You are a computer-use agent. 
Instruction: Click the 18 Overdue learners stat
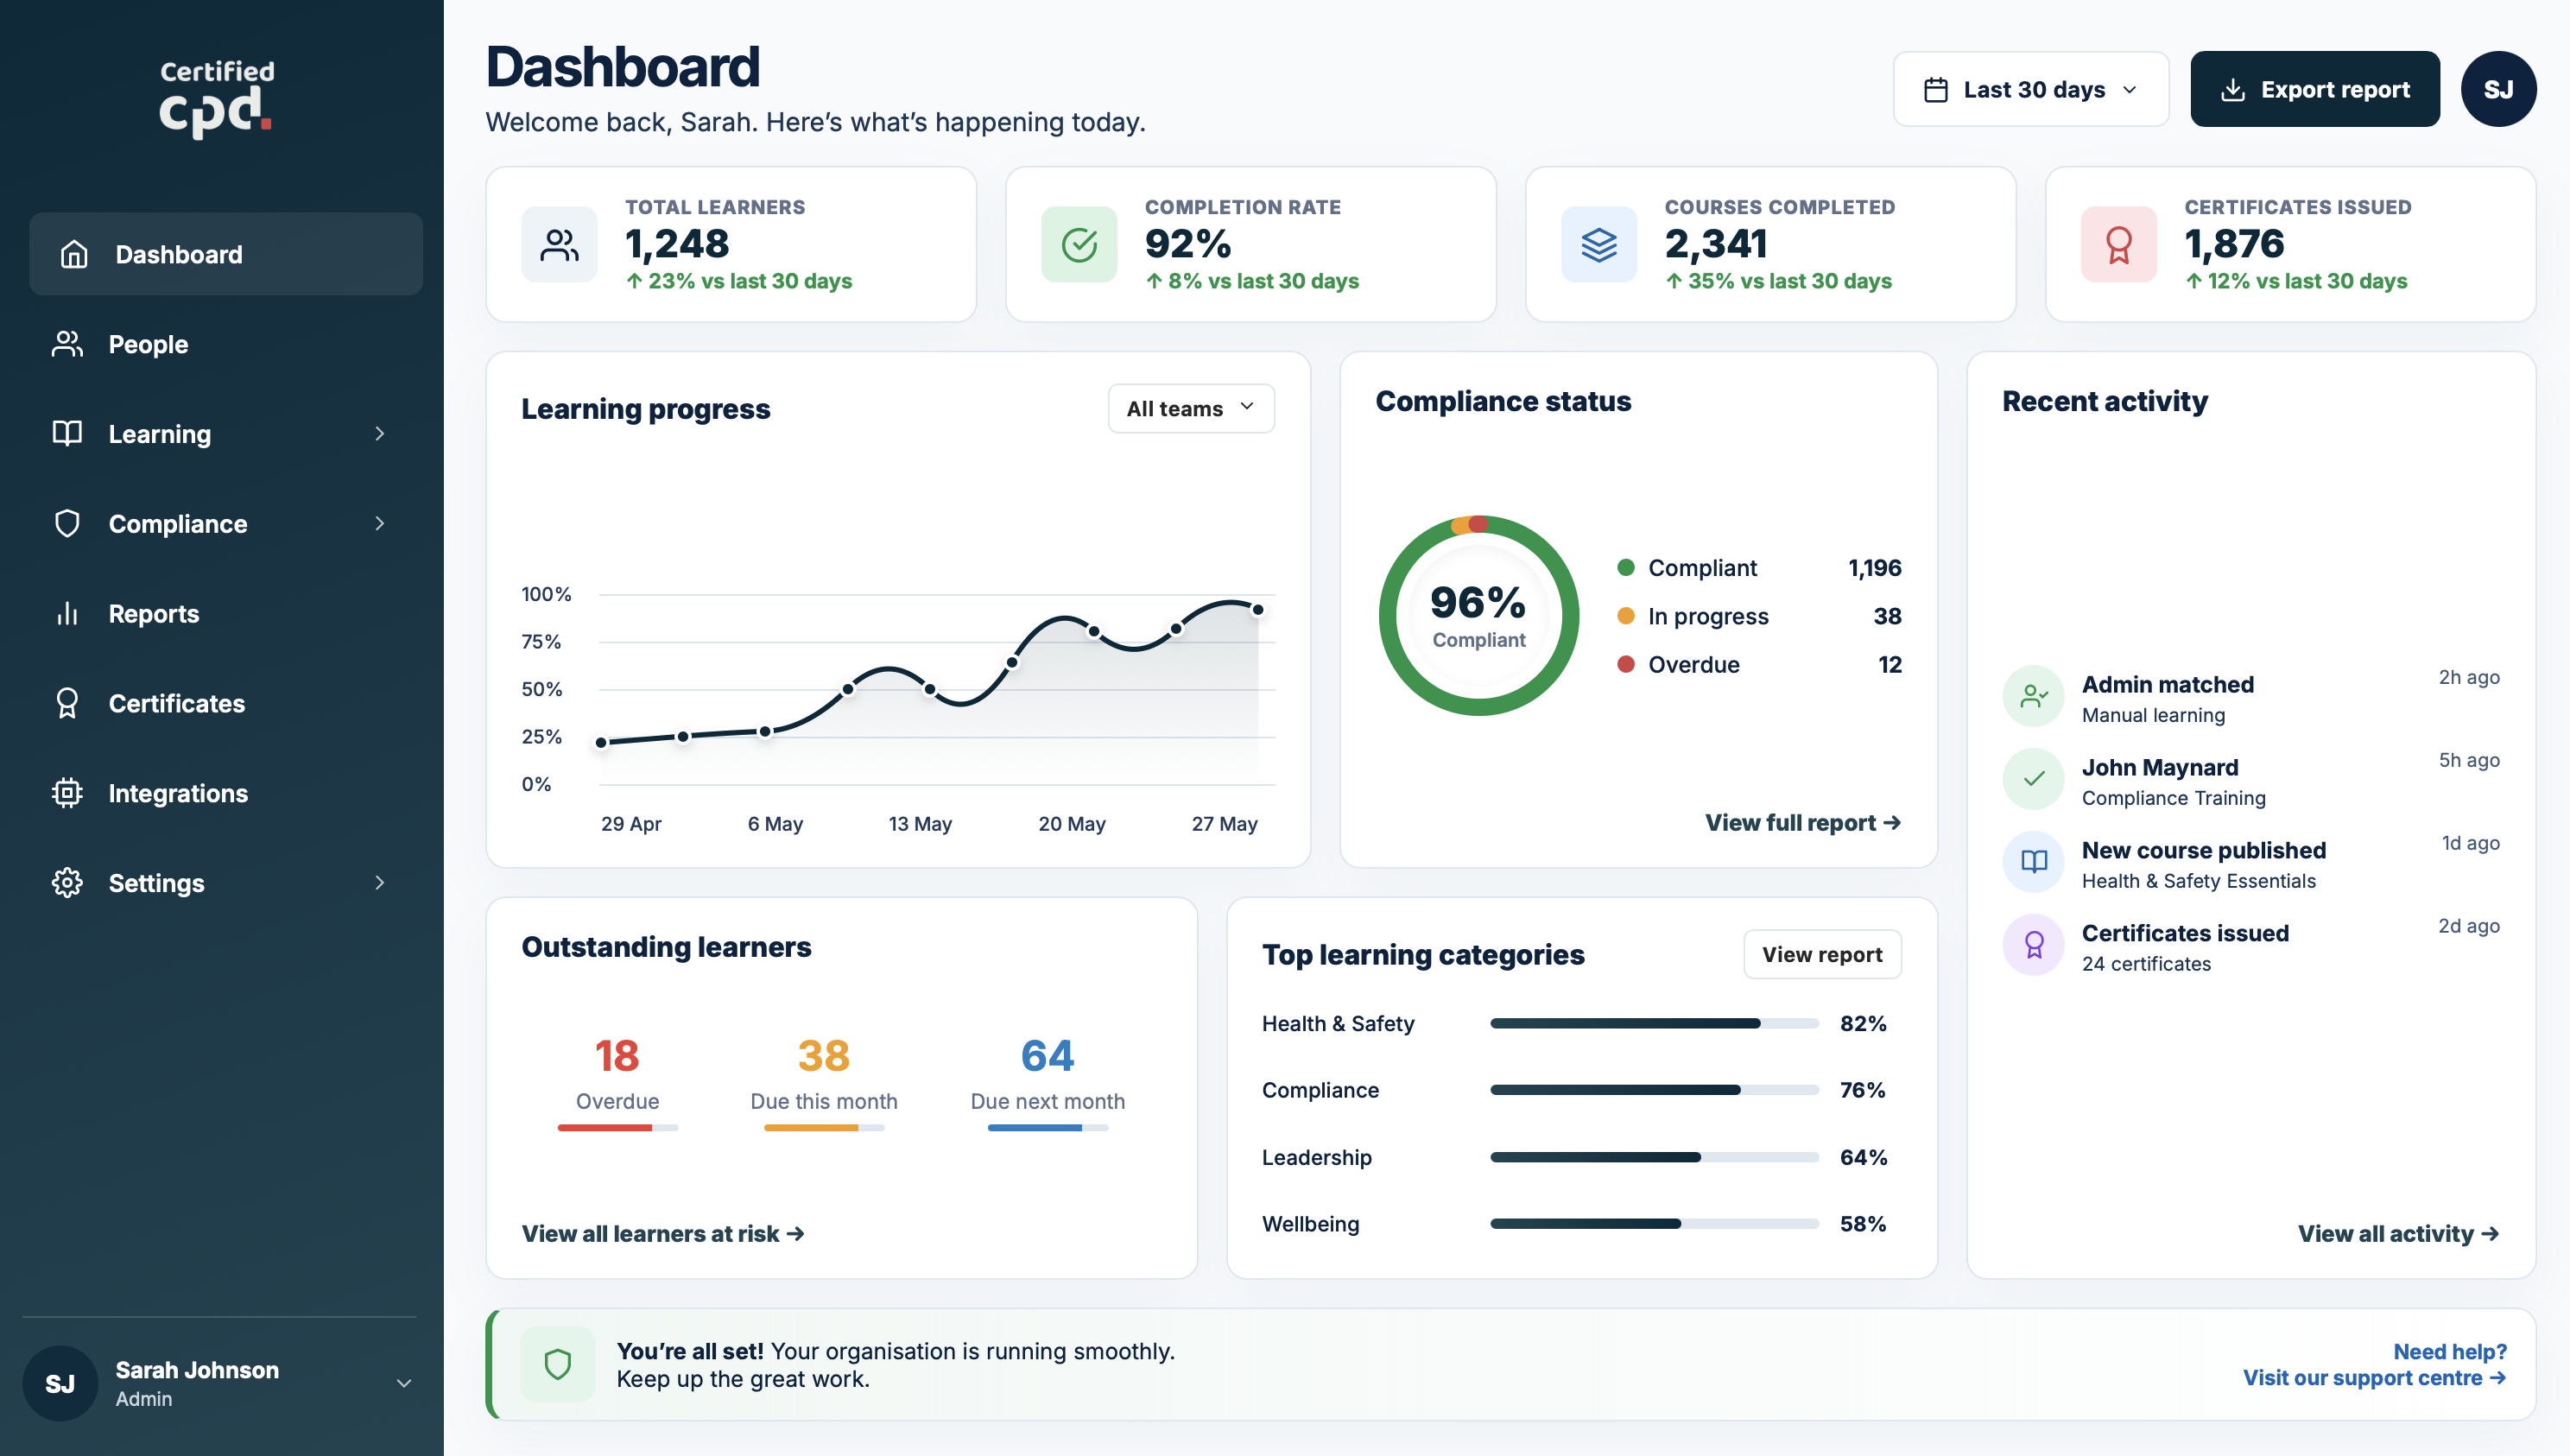click(617, 1082)
